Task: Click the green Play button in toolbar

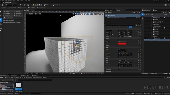Action: tap(34, 5)
